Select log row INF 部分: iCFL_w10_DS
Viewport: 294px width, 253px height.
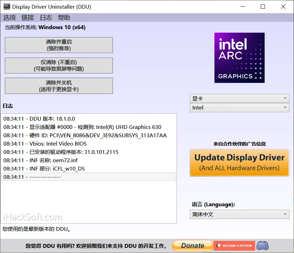point(89,168)
